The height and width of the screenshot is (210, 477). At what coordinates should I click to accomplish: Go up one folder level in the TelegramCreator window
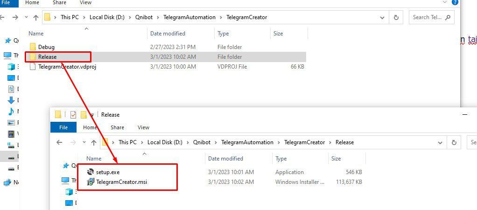tap(36, 18)
